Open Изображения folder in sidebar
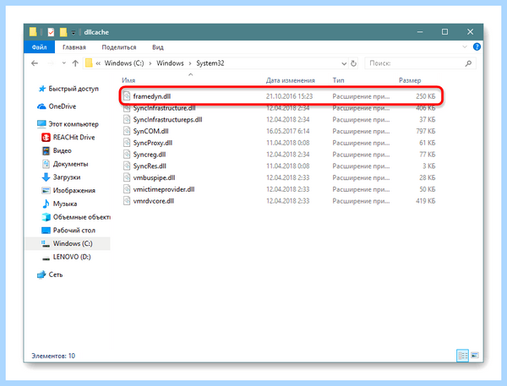 coord(68,190)
